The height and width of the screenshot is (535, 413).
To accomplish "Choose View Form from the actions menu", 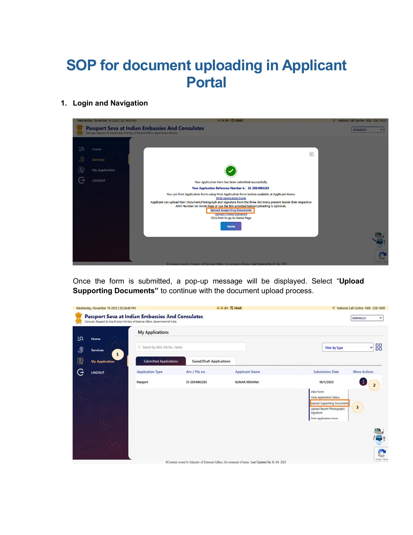I will 317,392.
